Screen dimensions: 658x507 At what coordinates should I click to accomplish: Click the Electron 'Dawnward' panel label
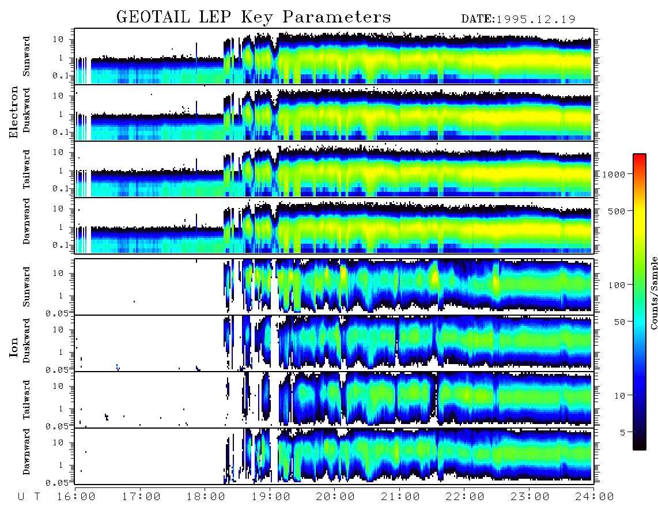[x=27, y=221]
